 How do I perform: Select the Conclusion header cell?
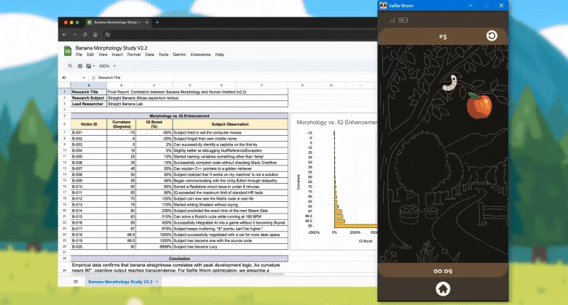pos(179,259)
